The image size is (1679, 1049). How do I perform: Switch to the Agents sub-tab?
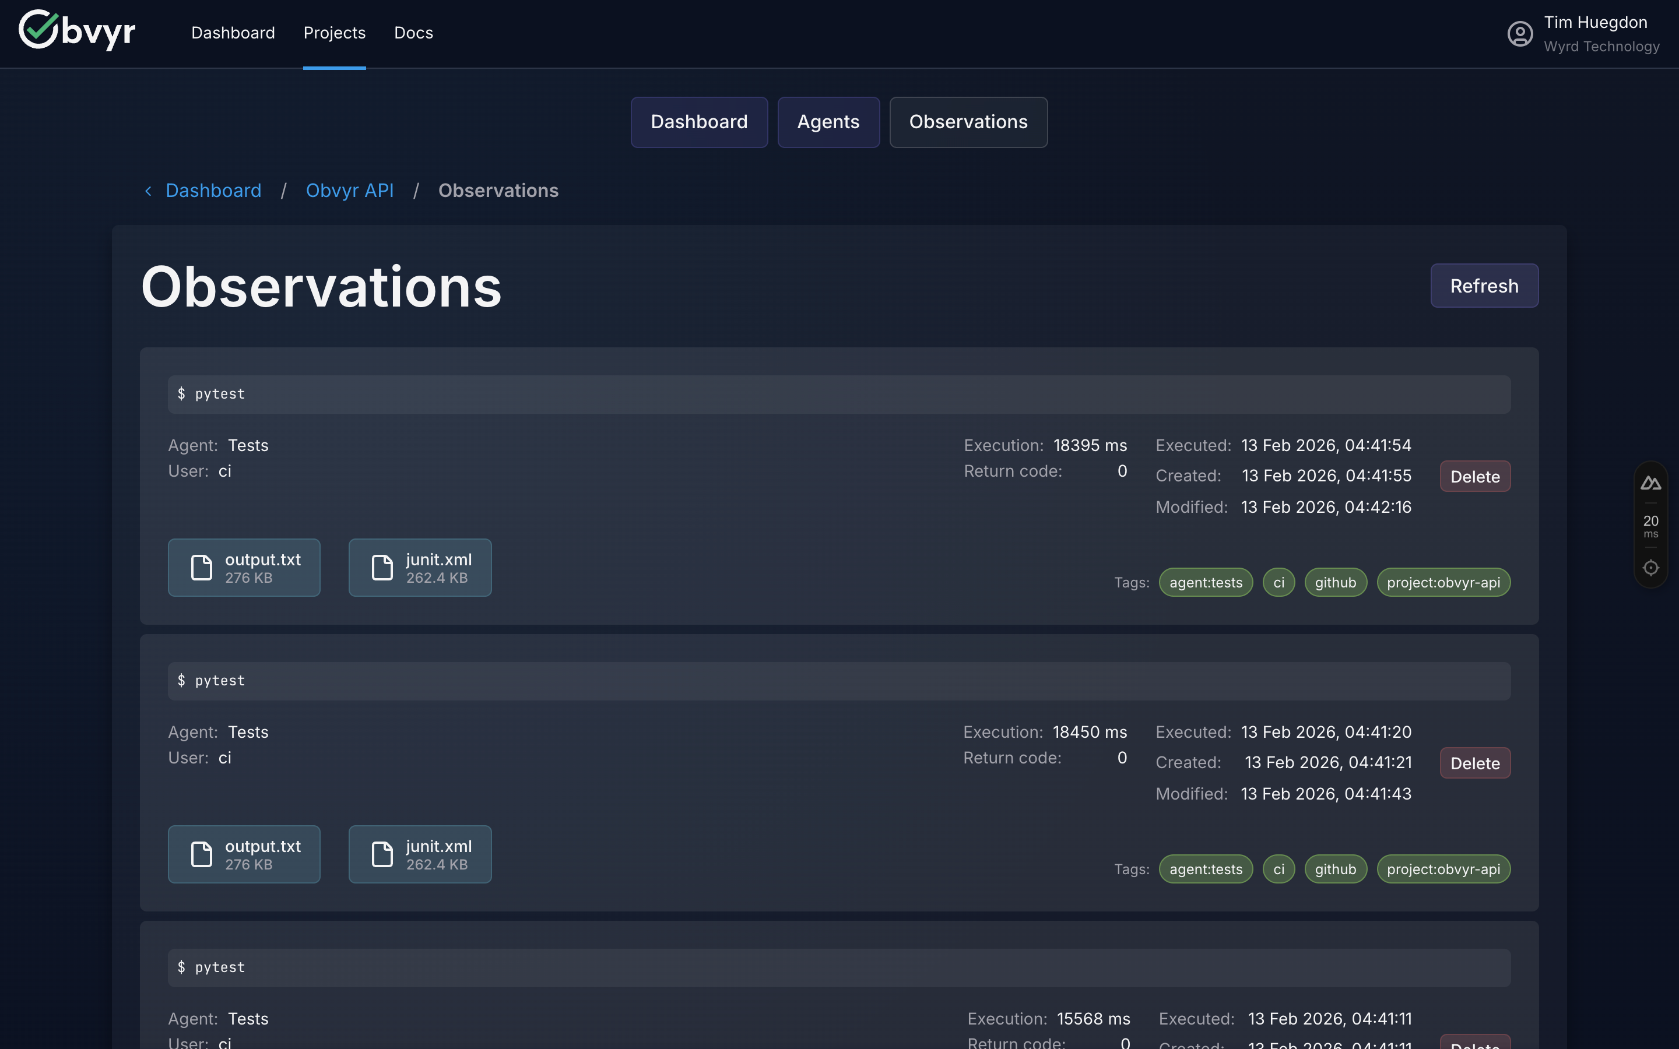click(828, 122)
